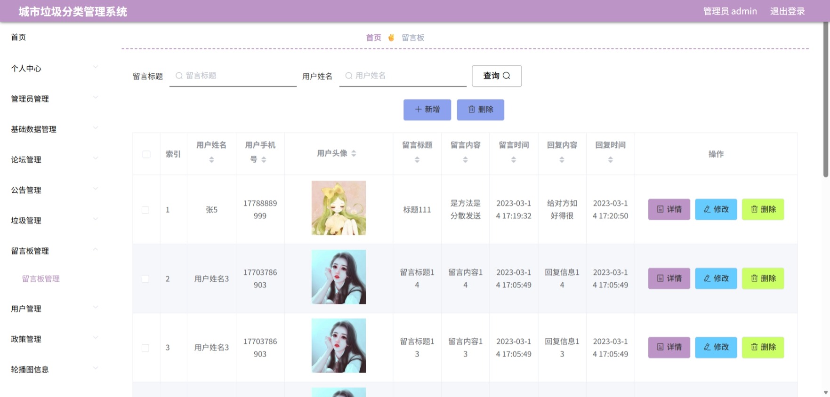
Task: Check the select-all checkbox in table header
Action: [146, 154]
